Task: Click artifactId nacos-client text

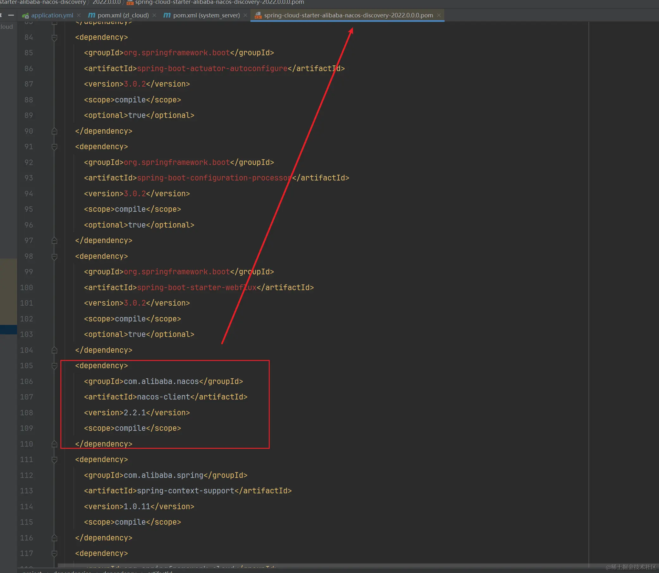Action: (163, 397)
